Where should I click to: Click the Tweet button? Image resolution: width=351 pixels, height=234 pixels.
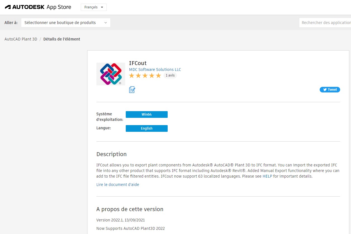tap(330, 90)
